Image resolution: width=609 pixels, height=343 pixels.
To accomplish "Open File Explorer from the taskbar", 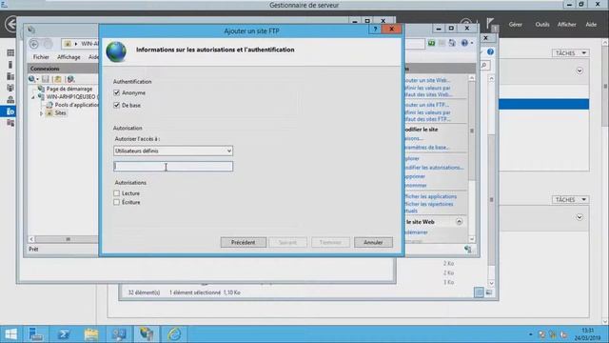I will [91, 334].
